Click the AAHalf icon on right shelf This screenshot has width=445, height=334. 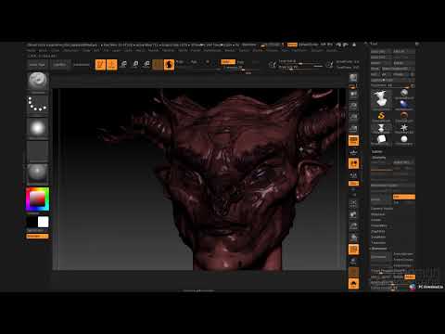point(353,128)
